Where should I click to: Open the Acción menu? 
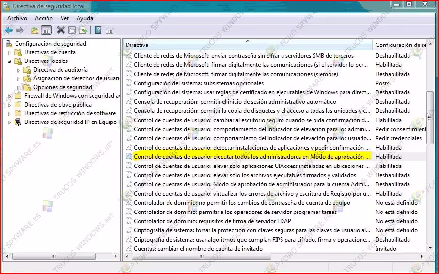pos(44,18)
